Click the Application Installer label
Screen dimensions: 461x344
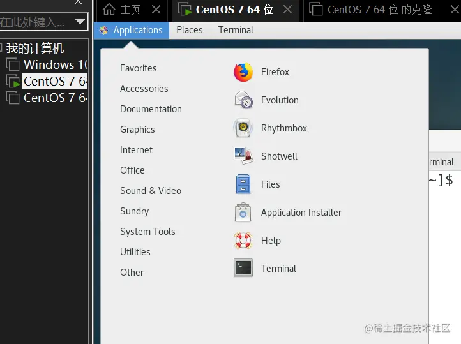301,213
